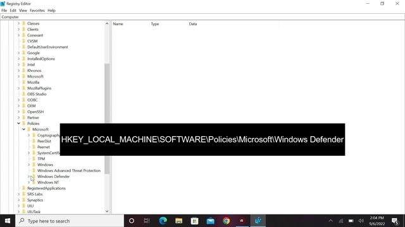Select the ODBC folder icon

(x=23, y=100)
